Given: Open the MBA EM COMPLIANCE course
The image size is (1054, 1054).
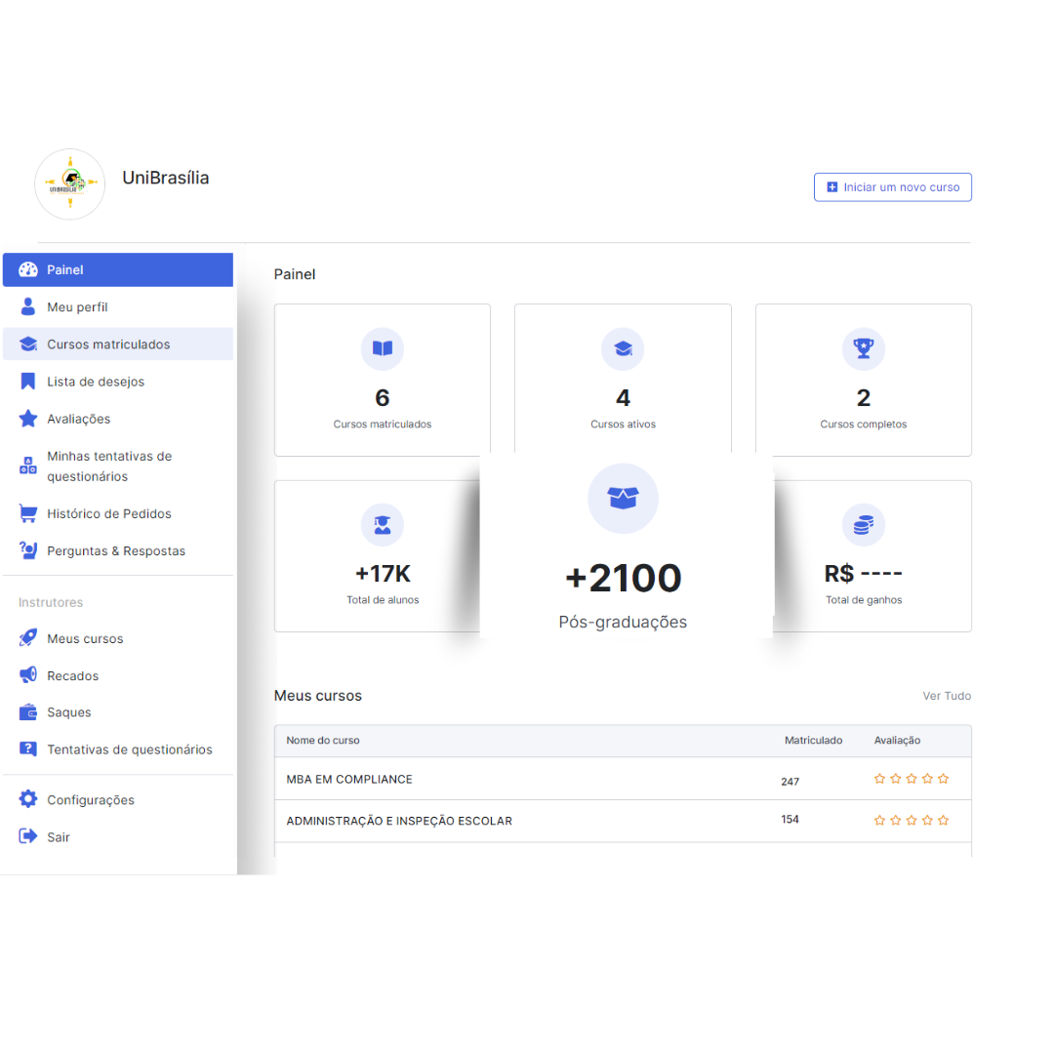Looking at the screenshot, I should tap(349, 780).
